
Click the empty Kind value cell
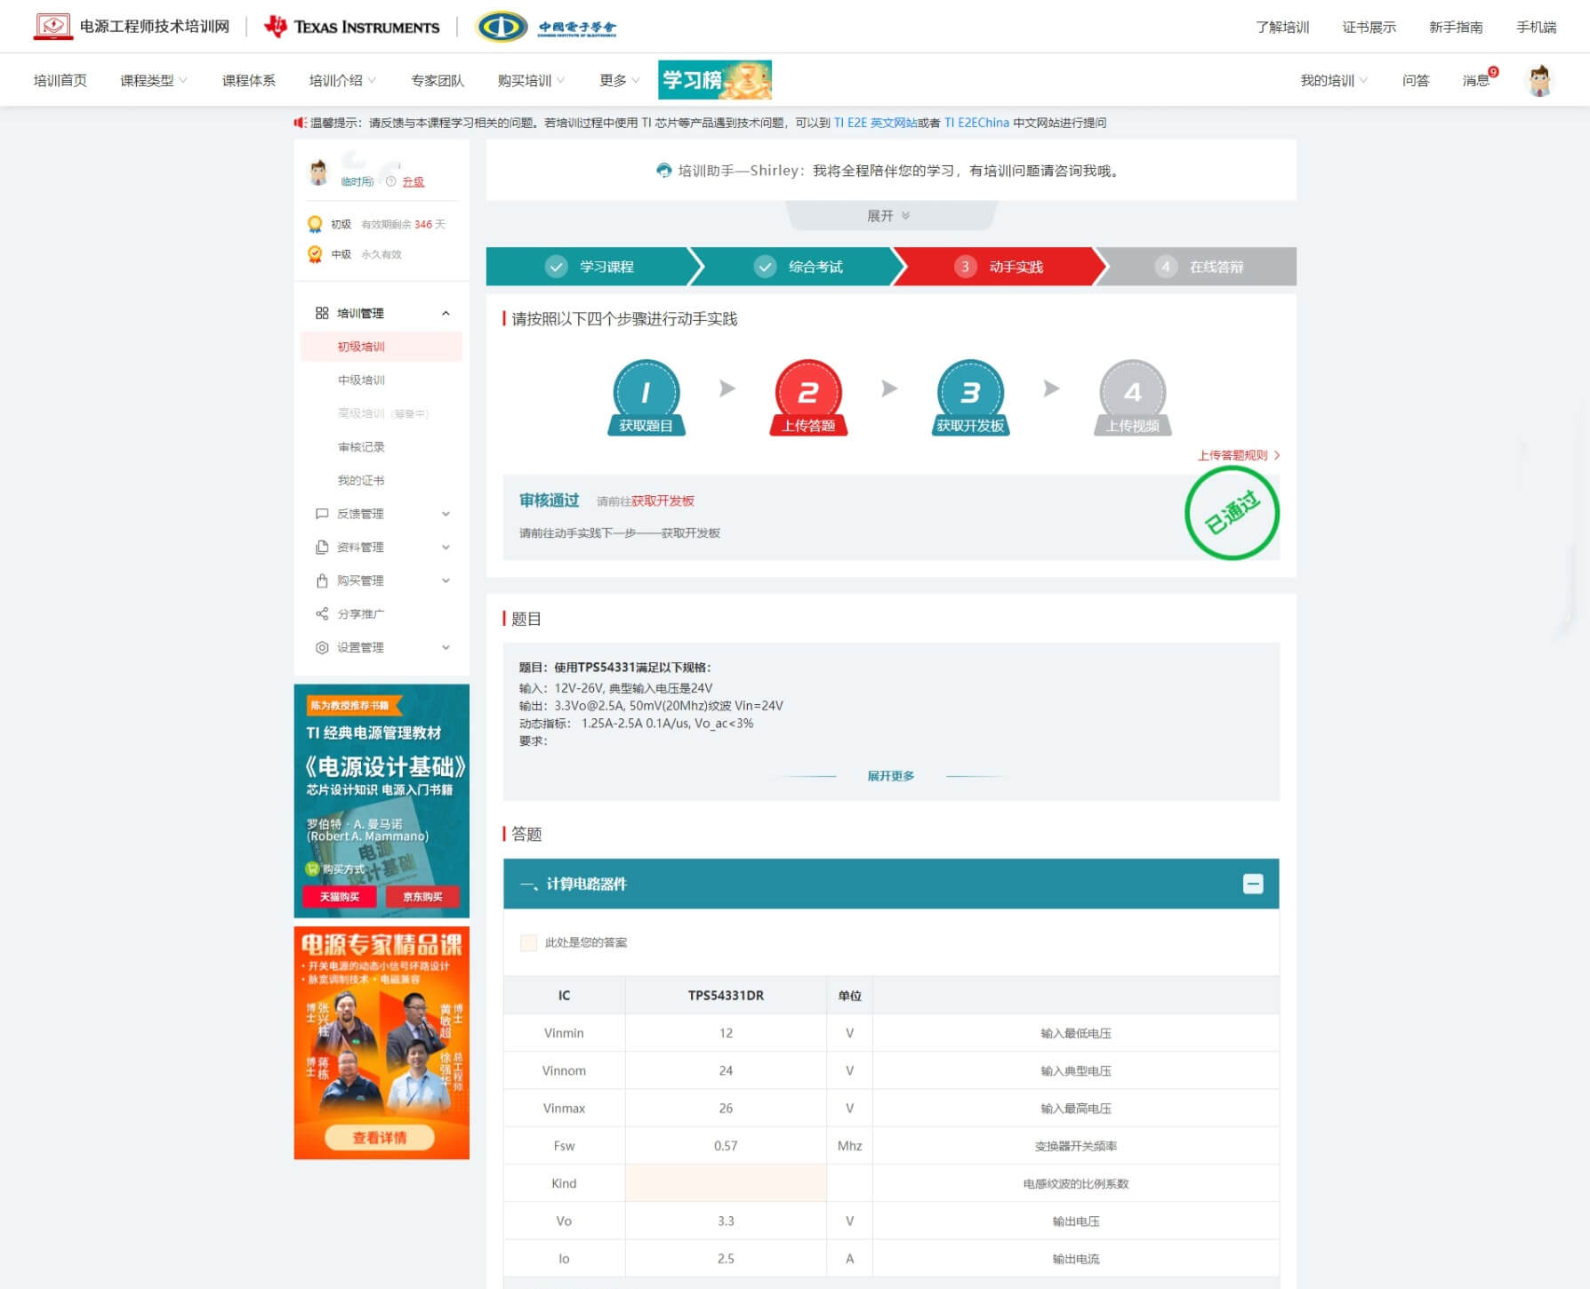pos(726,1183)
